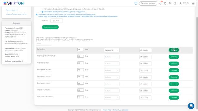Screen dimensions: 198x111
Task: Click employee name Андреевна Светлана
Action: [x=44, y=69]
